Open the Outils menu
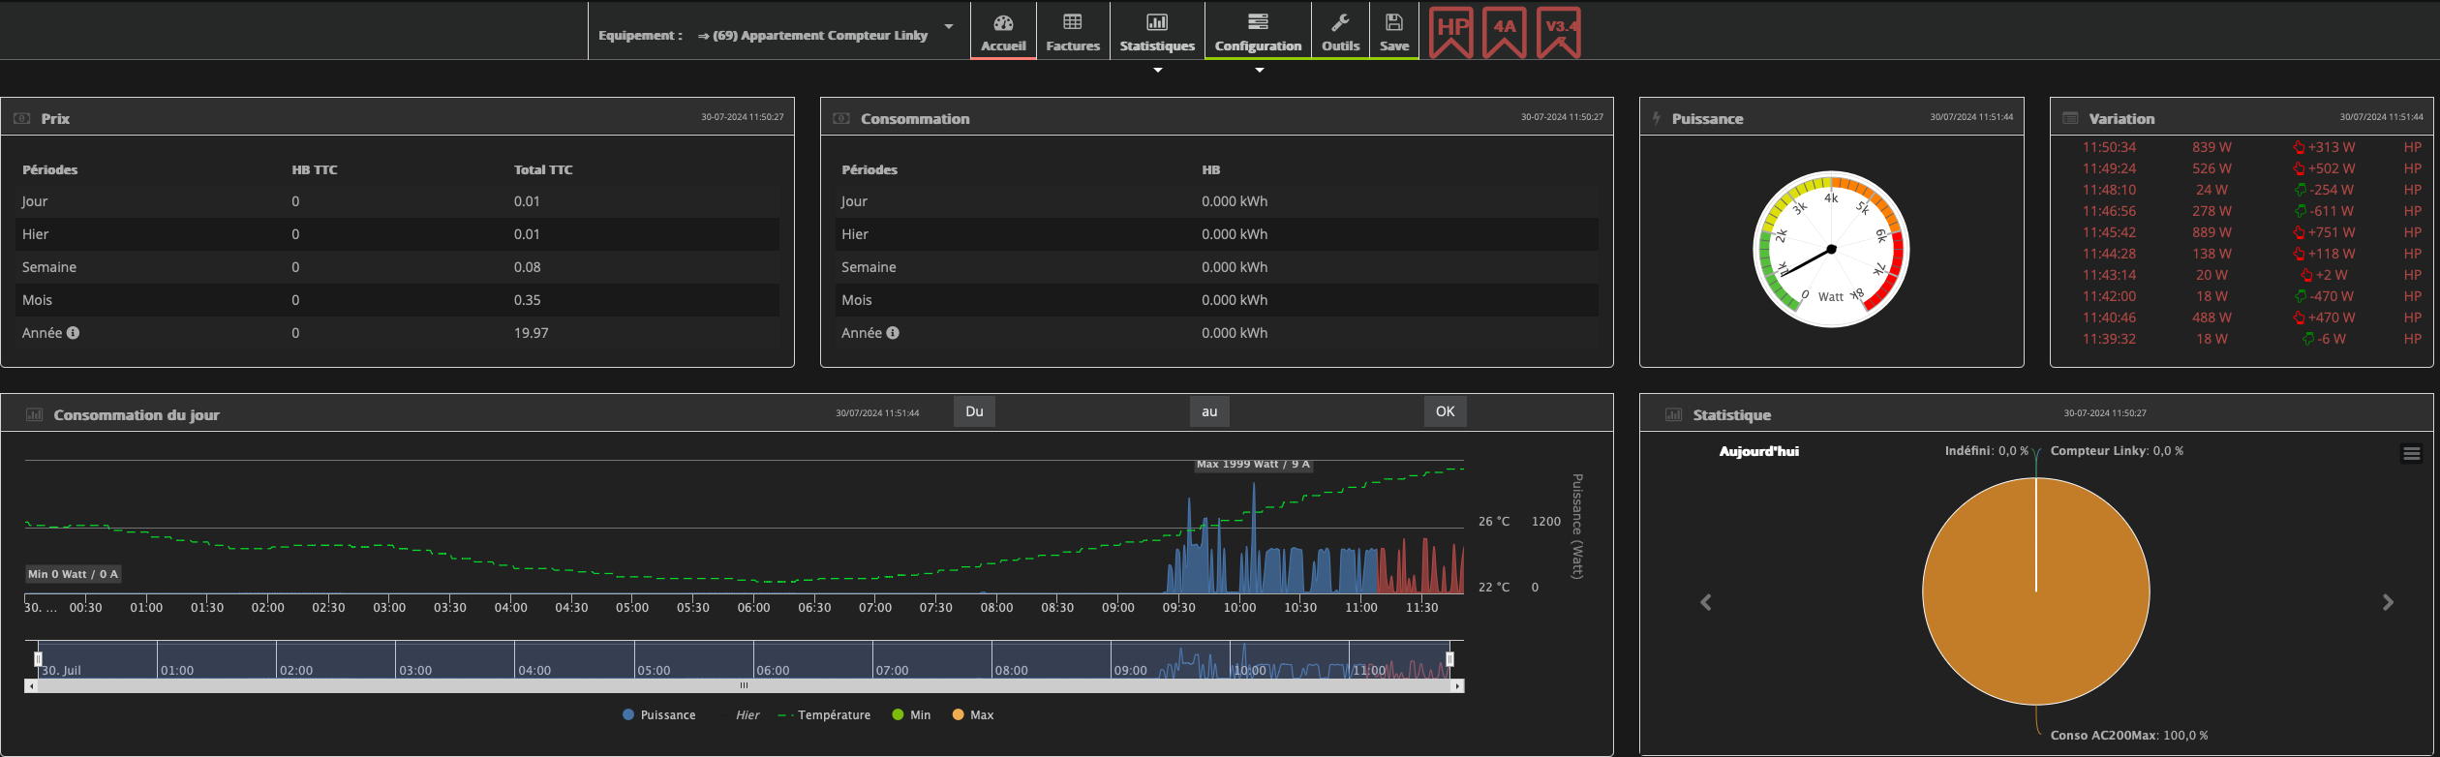Image resolution: width=2440 pixels, height=757 pixels. coord(1340,32)
